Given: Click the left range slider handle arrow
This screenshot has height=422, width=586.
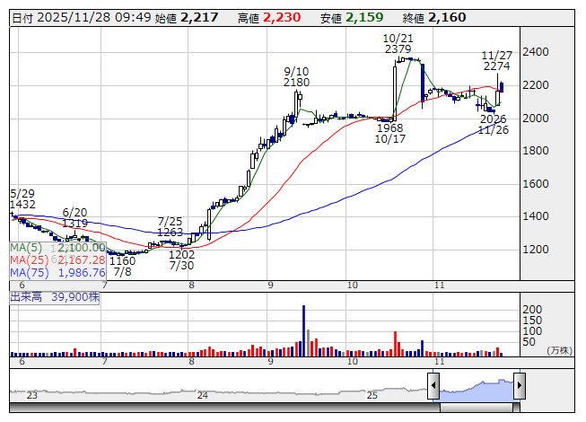Looking at the screenshot, I should pyautogui.click(x=433, y=385).
